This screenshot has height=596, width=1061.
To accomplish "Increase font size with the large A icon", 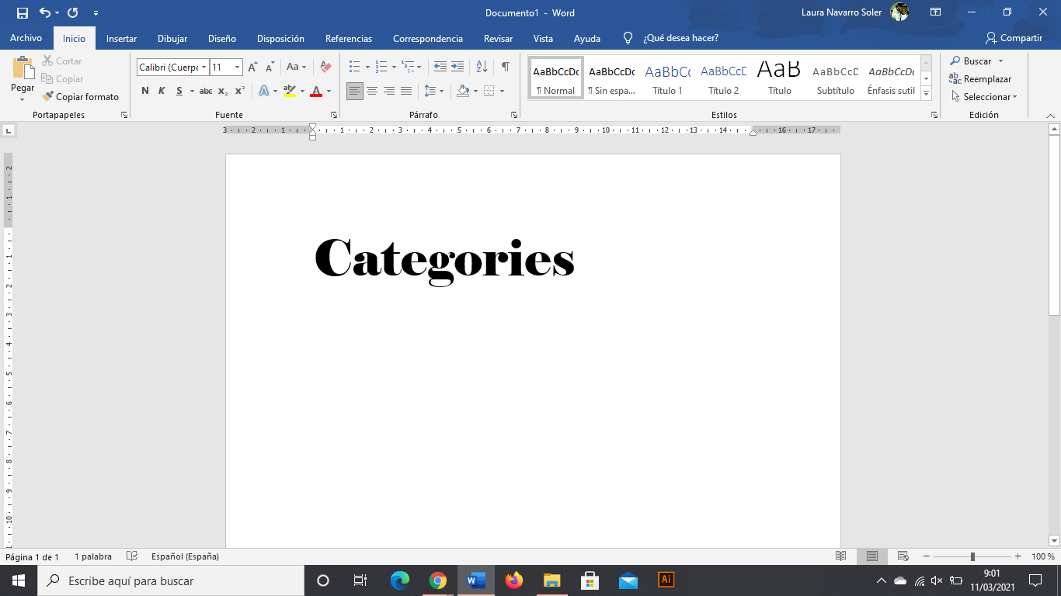I will click(252, 68).
